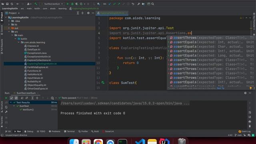Toggle the Structure tool window tab on the left edge
256x144 pixels.
[x=2, y=107]
